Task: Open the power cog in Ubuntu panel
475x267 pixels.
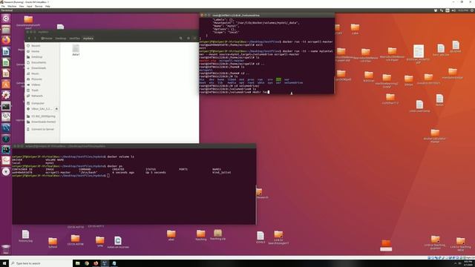Action: (472, 10)
